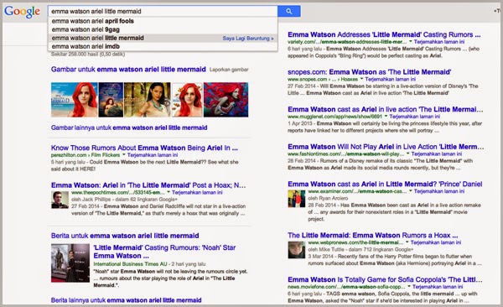503x307 pixels.
Task: Click 'Terjemahkan laman ini' for theepochtimes result
Action: 197,192
